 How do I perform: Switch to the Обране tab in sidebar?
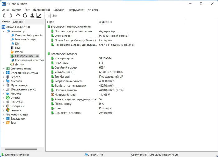(x=18, y=22)
